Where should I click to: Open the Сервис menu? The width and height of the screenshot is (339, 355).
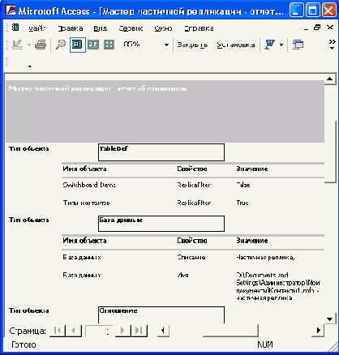pyautogui.click(x=131, y=28)
